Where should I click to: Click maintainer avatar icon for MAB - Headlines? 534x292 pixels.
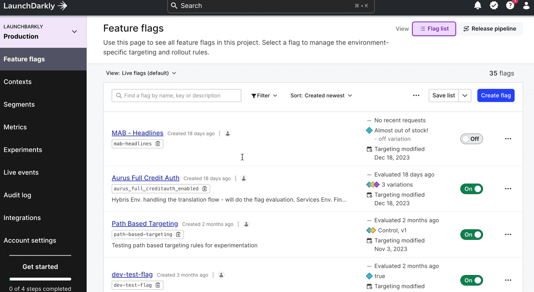[228, 133]
